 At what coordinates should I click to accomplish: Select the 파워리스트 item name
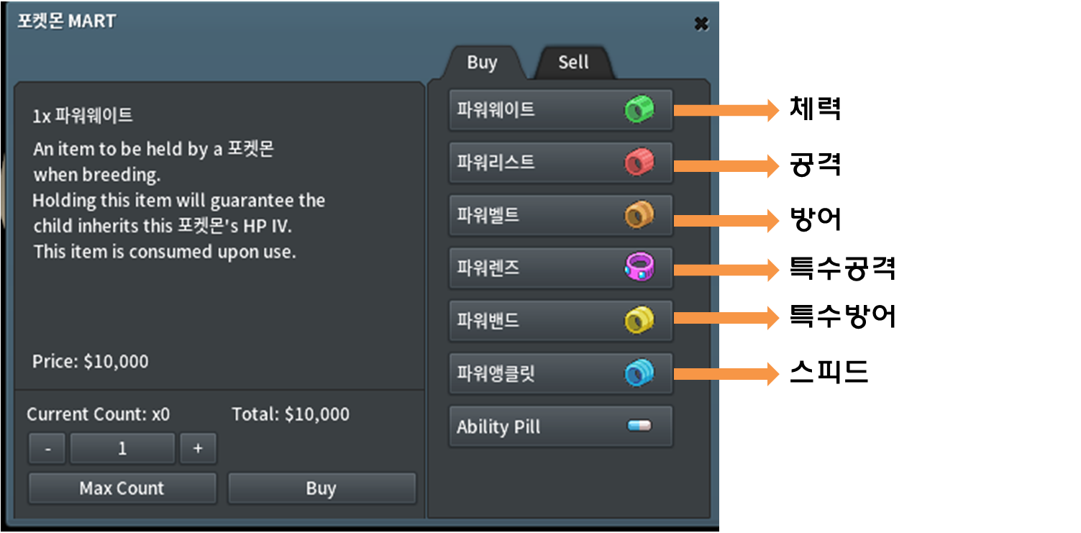coord(496,163)
